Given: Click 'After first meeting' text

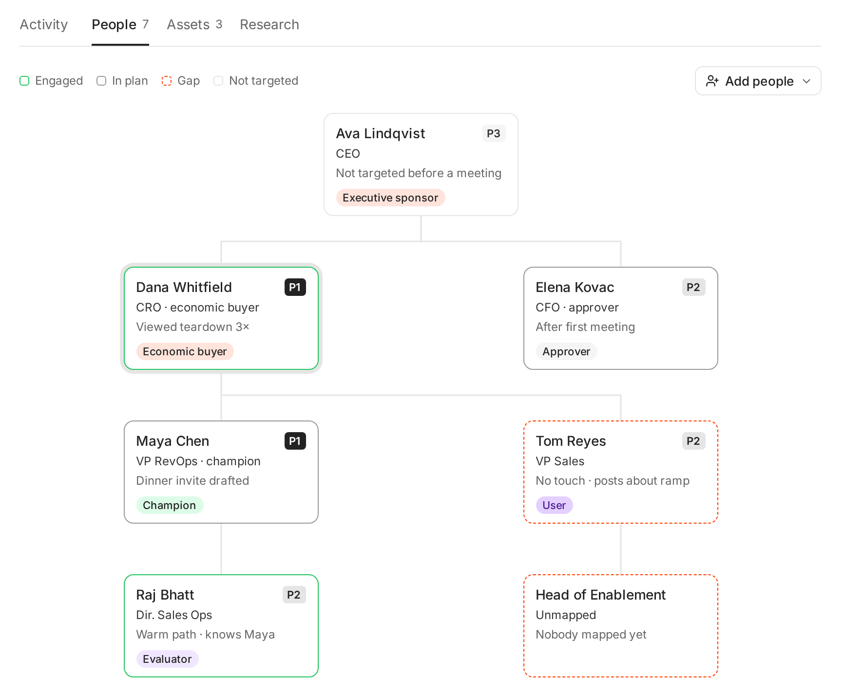Looking at the screenshot, I should [585, 327].
